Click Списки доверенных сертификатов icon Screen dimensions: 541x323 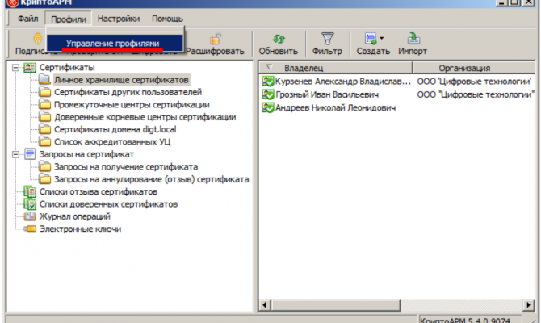coord(30,204)
